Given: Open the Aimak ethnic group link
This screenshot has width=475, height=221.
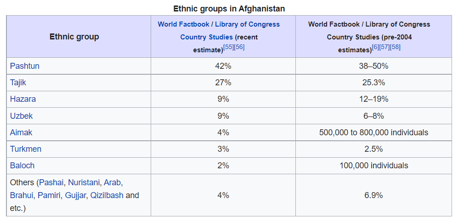Looking at the screenshot, I should click(x=21, y=133).
